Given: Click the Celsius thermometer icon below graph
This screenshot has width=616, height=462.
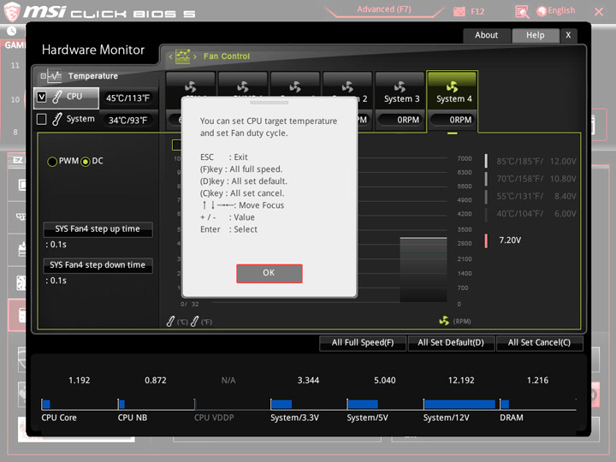Looking at the screenshot, I should coord(170,322).
